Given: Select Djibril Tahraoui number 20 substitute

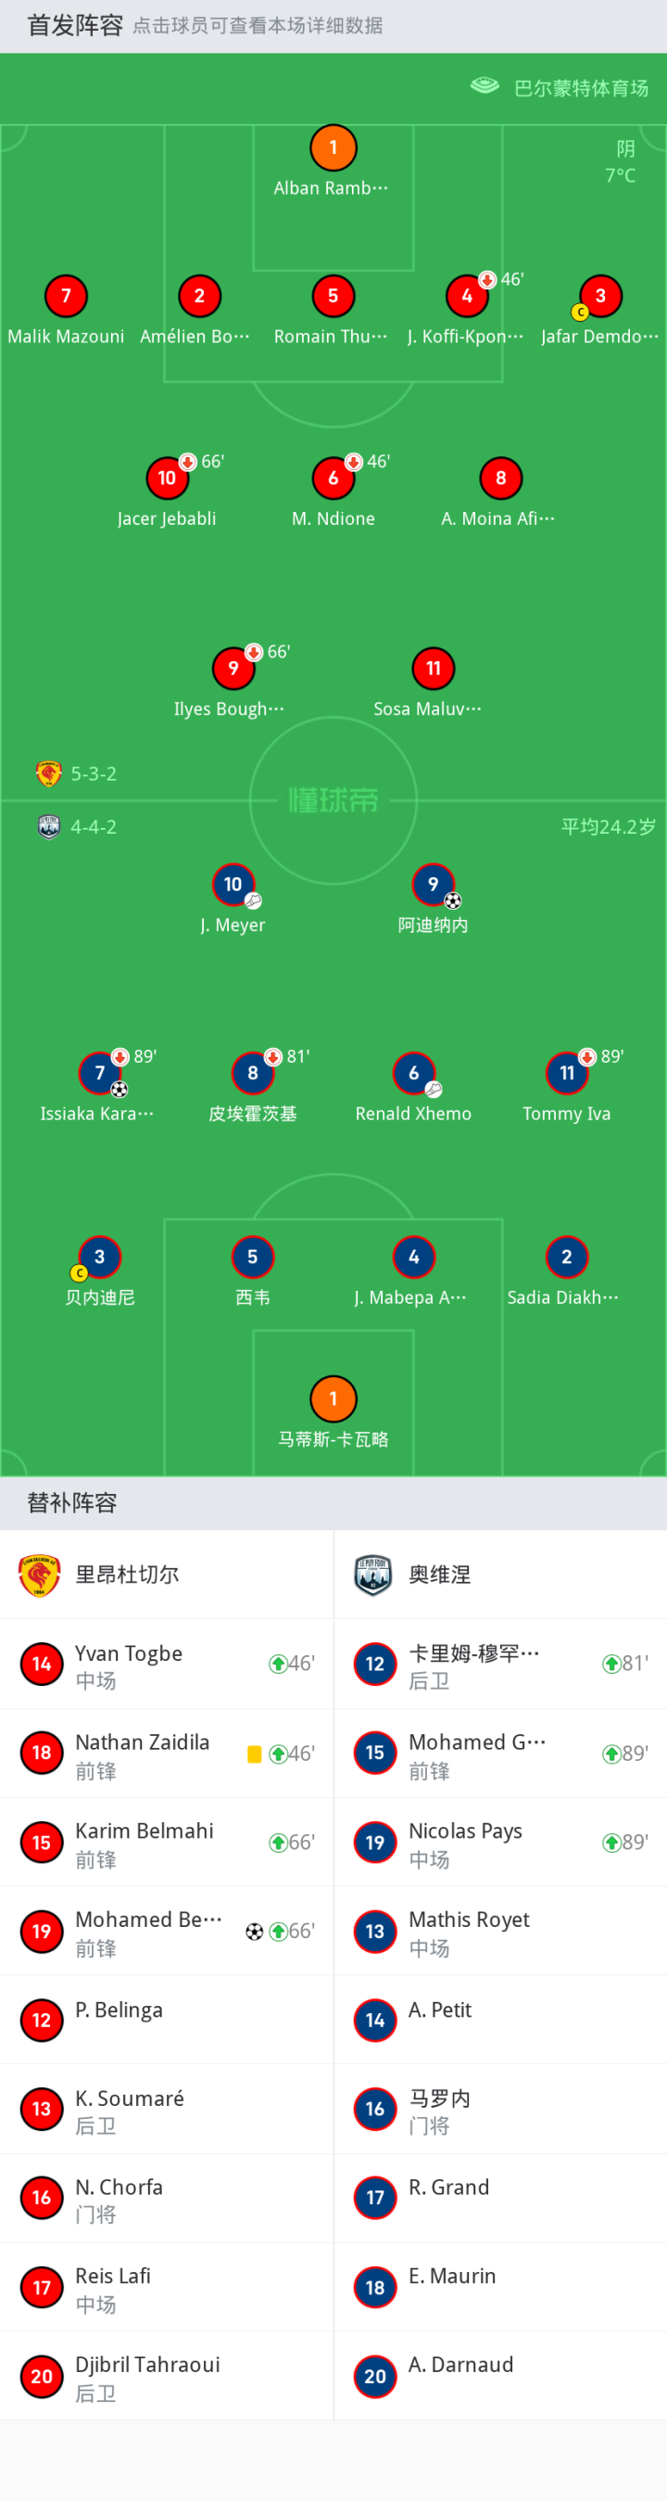Looking at the screenshot, I should pos(167,2376).
